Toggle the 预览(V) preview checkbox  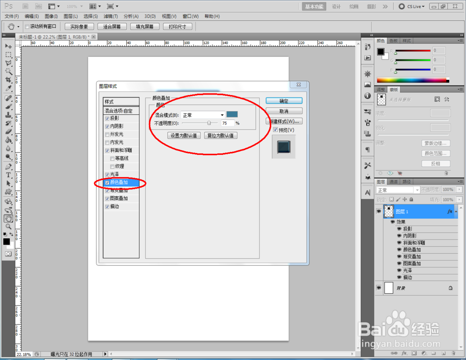tap(275, 130)
